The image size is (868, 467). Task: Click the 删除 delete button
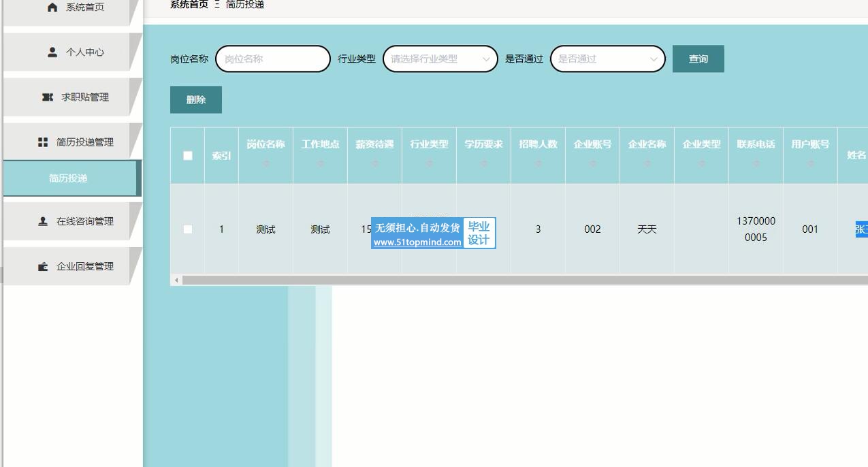(196, 99)
